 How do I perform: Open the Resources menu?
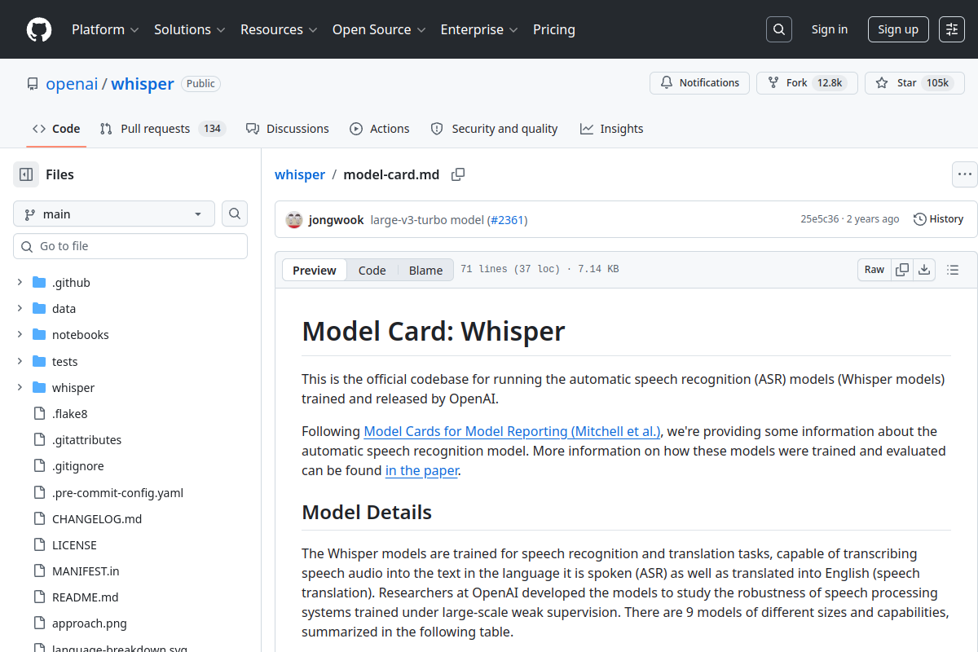tap(279, 29)
